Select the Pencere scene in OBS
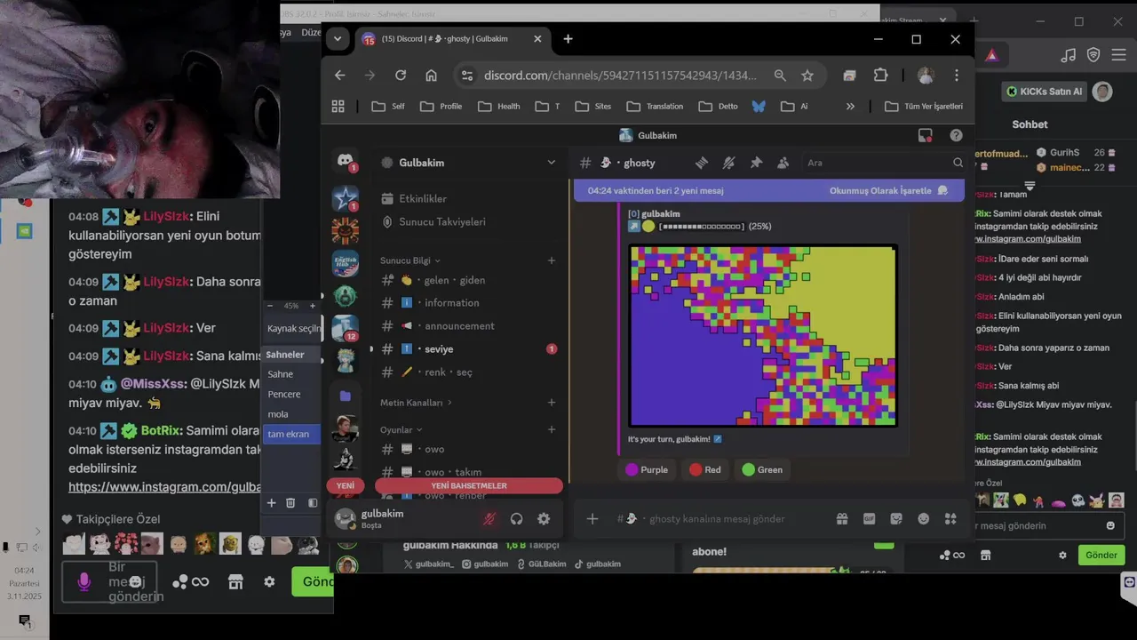Image resolution: width=1137 pixels, height=640 pixels. point(291,394)
